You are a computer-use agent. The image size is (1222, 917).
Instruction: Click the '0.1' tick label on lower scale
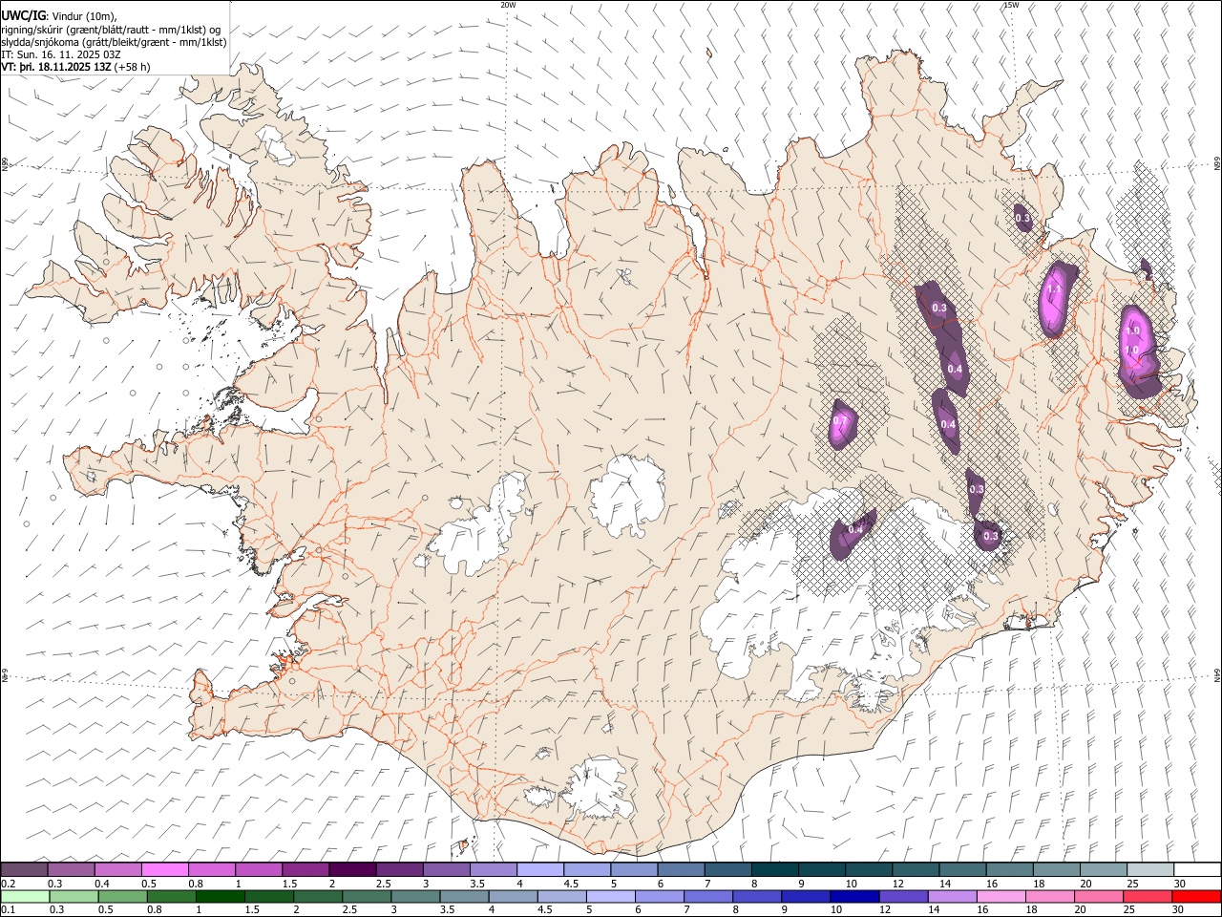[8, 910]
